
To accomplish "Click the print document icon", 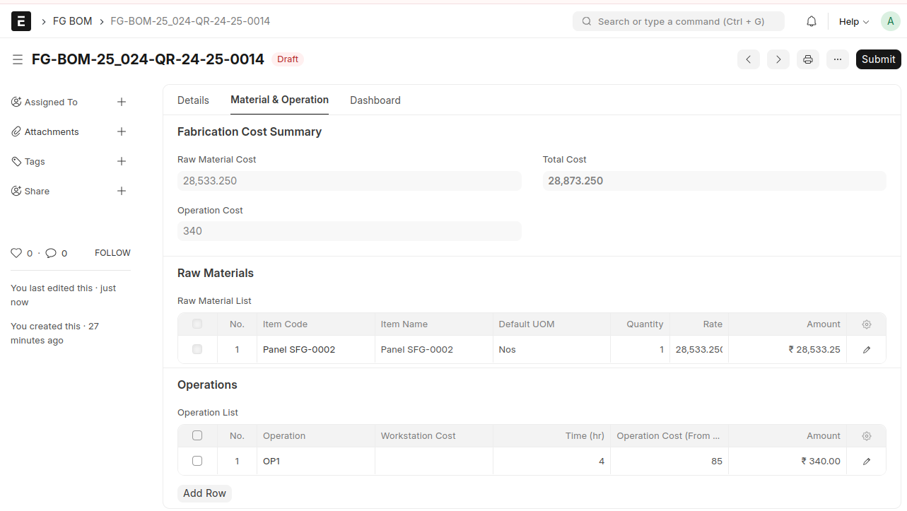I will pyautogui.click(x=807, y=59).
